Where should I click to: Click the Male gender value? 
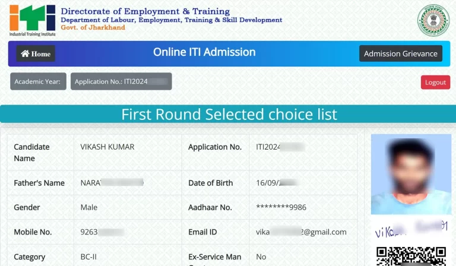pos(89,208)
